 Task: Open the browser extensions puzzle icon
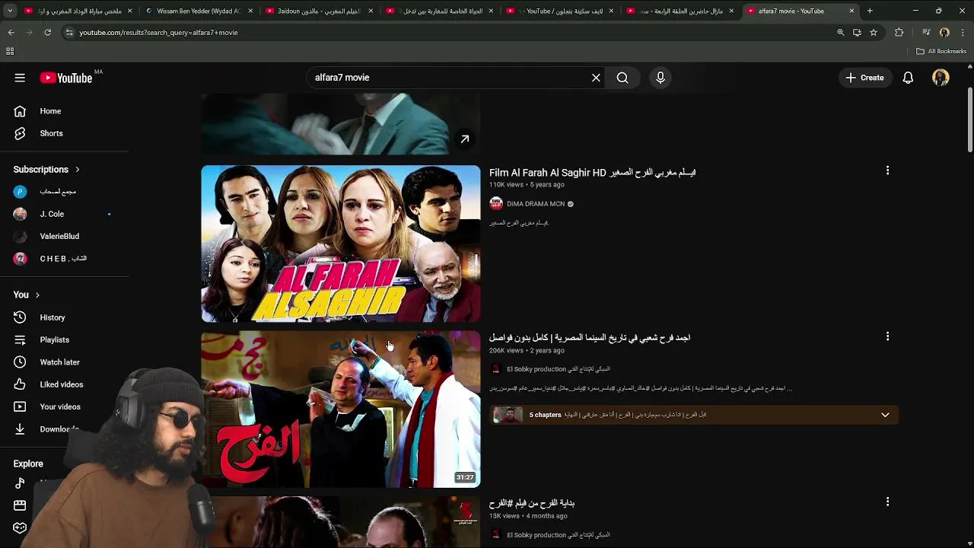tap(899, 33)
